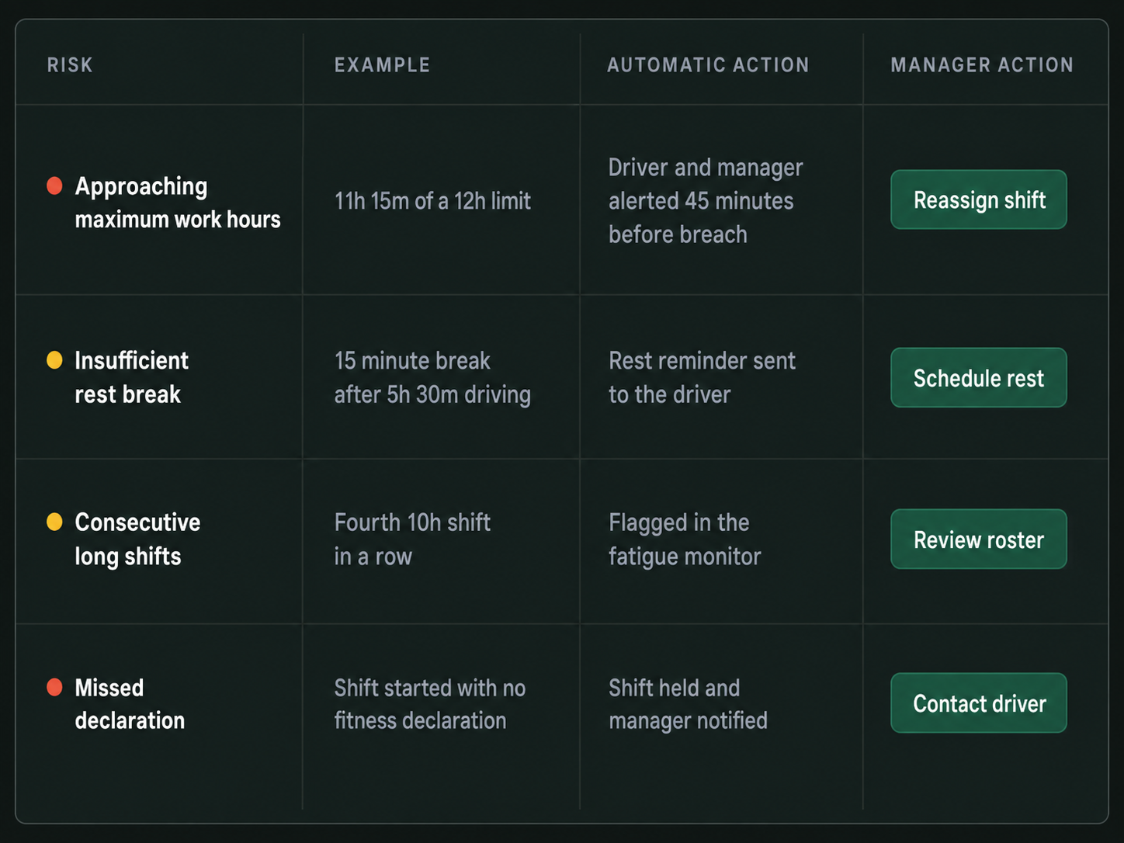This screenshot has width=1124, height=843.
Task: Select 'Rest reminder sent to the driver' text
Action: (702, 377)
